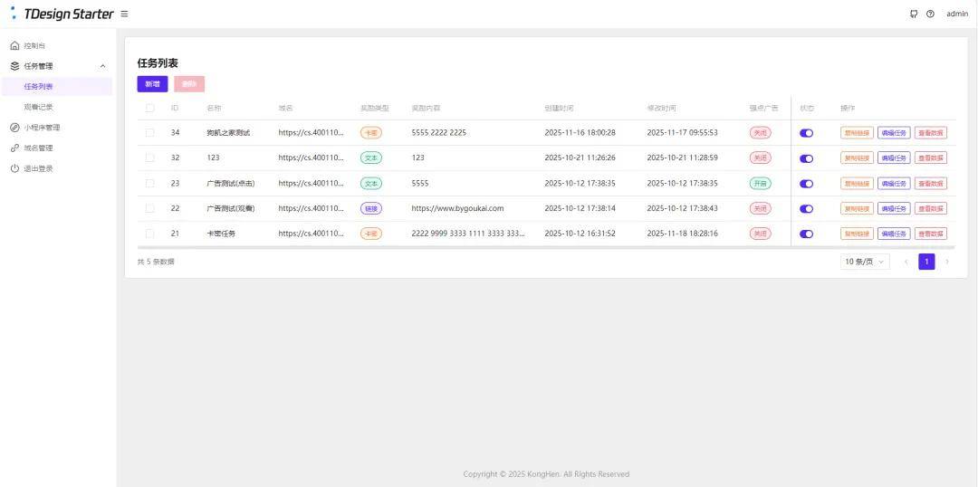The image size is (978, 487).
Task: Select the checkbox for row ID 23
Action: pyautogui.click(x=150, y=183)
